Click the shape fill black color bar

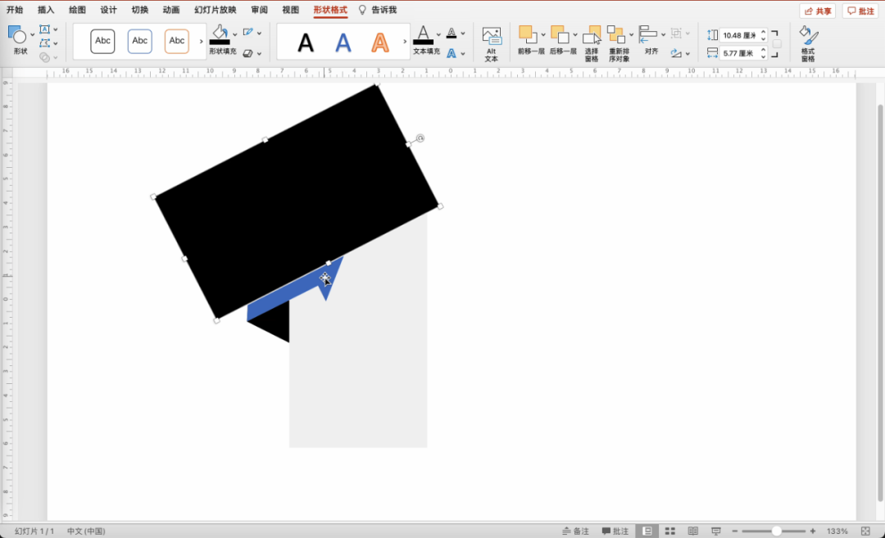[x=220, y=43]
